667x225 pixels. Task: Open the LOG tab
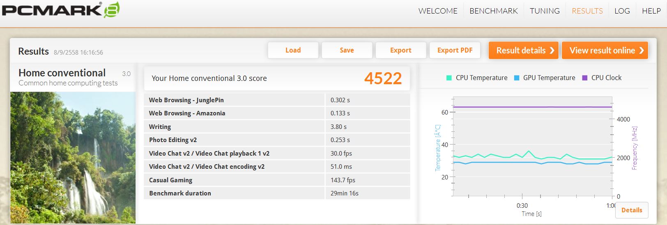click(x=622, y=11)
